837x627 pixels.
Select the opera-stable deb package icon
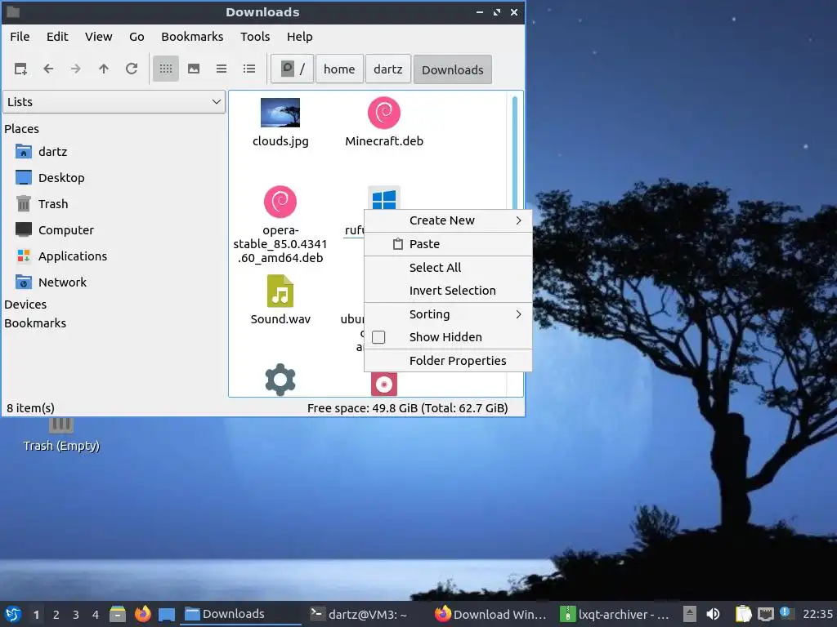[280, 202]
